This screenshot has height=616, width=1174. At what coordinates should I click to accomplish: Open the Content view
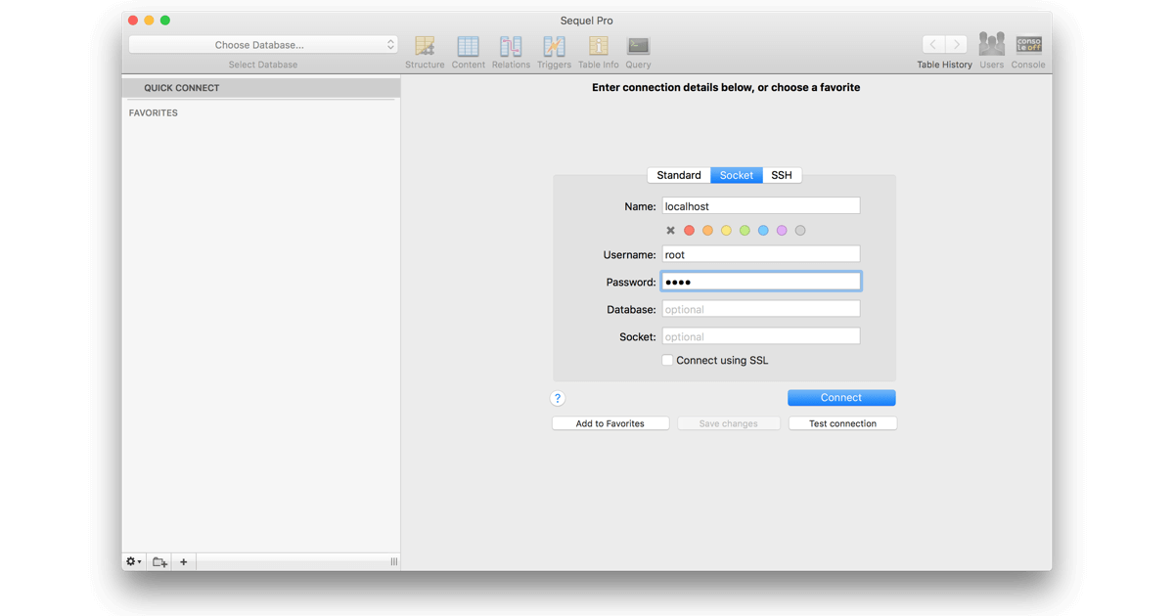coord(468,52)
